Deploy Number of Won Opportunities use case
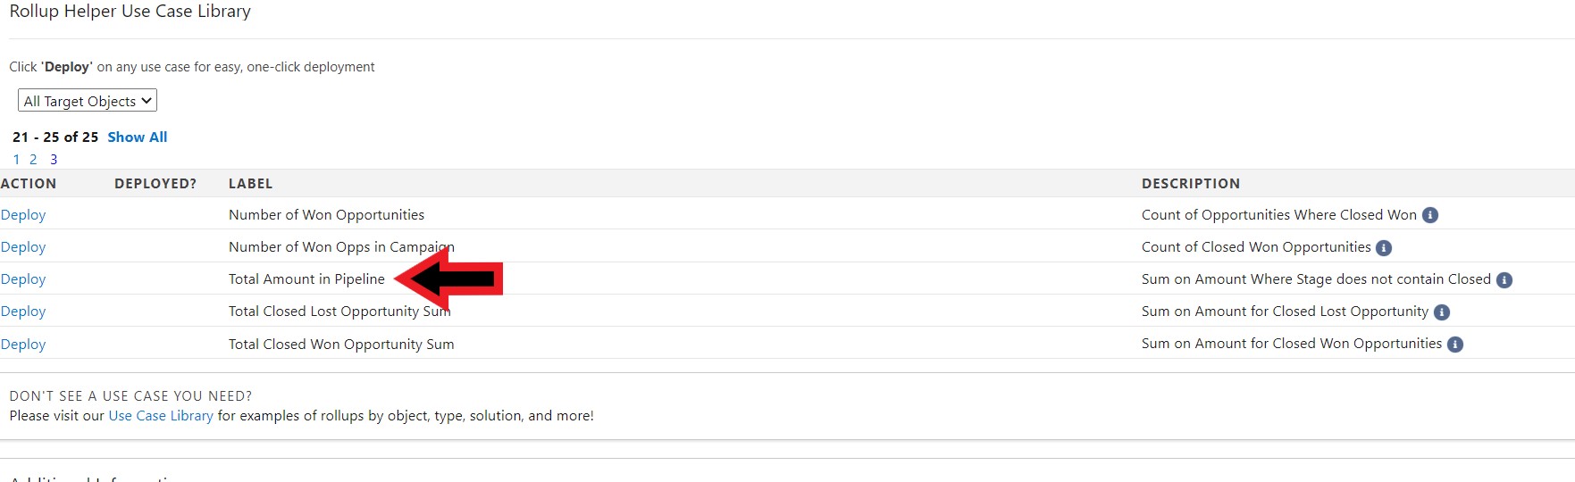This screenshot has height=482, width=1575. coord(23,215)
